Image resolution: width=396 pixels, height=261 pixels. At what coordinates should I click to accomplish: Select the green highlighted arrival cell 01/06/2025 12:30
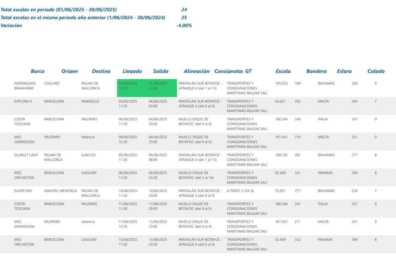click(132, 88)
